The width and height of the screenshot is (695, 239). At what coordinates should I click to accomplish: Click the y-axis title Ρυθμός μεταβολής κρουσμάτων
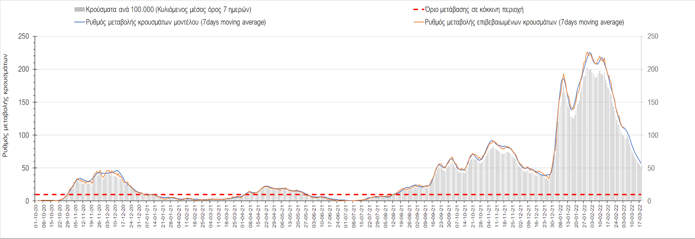[x=5, y=105]
